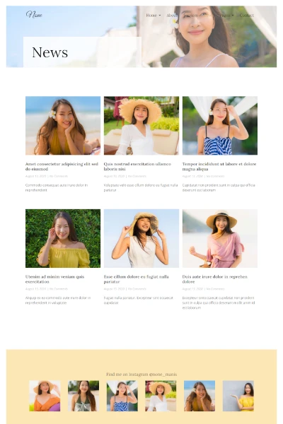Viewport: 283px width, 424px height.
Task: Open 'Quis nostrud exercitation ullamco' article title
Action: (x=137, y=166)
